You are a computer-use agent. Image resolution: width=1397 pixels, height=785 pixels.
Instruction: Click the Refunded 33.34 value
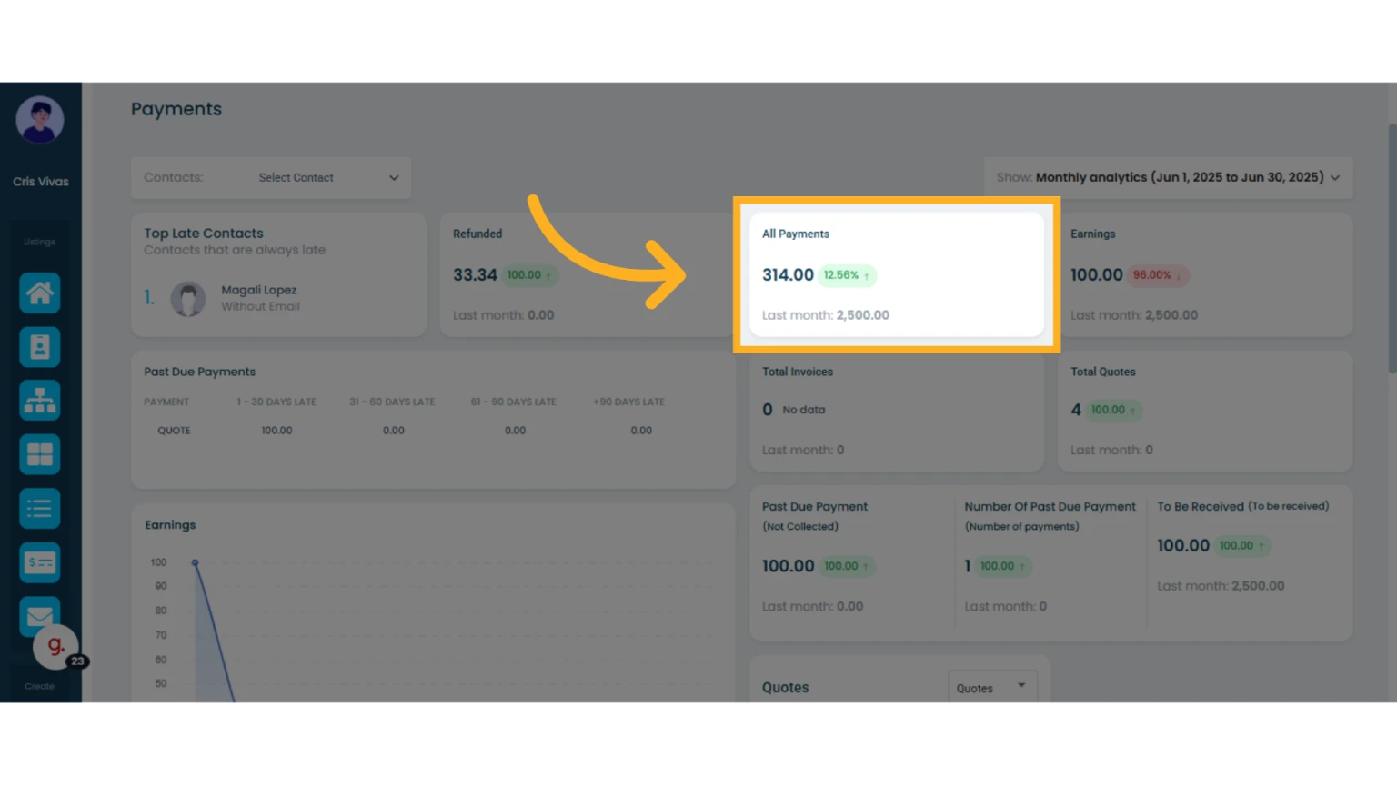[475, 275]
